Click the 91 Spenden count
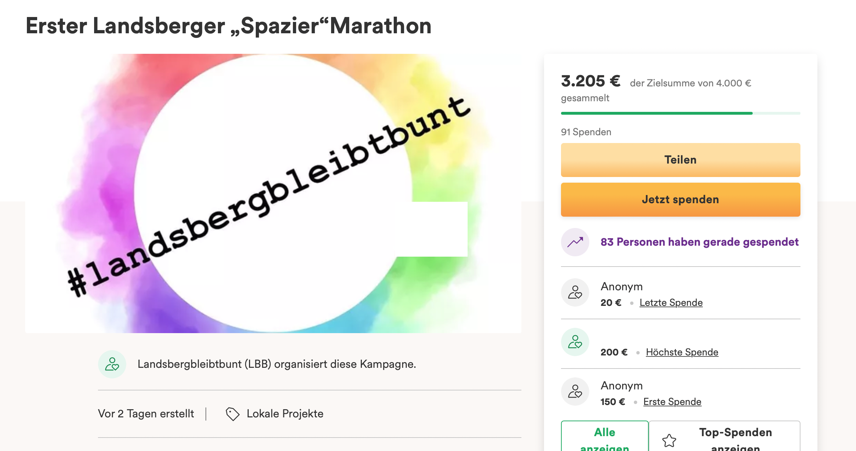The width and height of the screenshot is (856, 451). (x=586, y=132)
